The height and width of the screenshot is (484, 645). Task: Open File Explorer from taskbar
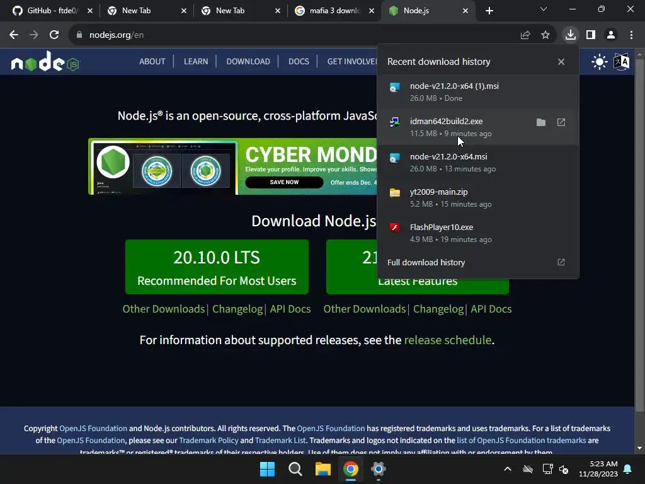(323, 469)
